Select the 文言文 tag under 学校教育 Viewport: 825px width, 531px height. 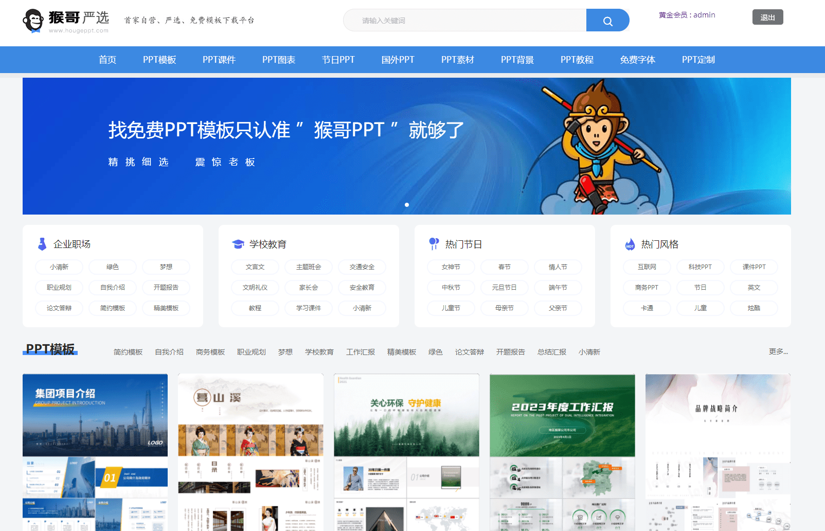tap(255, 267)
